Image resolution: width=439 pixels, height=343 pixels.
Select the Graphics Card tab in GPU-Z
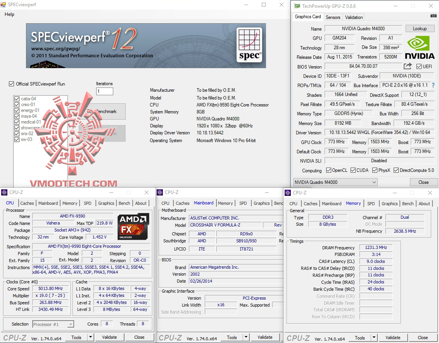point(308,17)
